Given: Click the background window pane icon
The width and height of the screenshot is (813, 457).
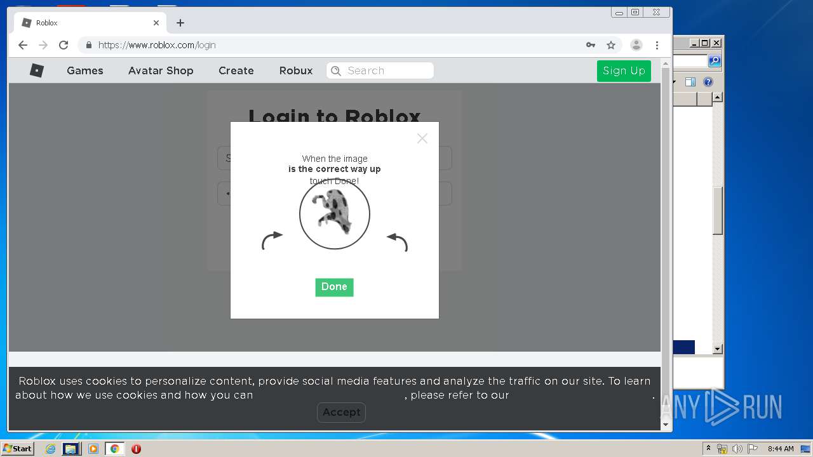Looking at the screenshot, I should 690,82.
